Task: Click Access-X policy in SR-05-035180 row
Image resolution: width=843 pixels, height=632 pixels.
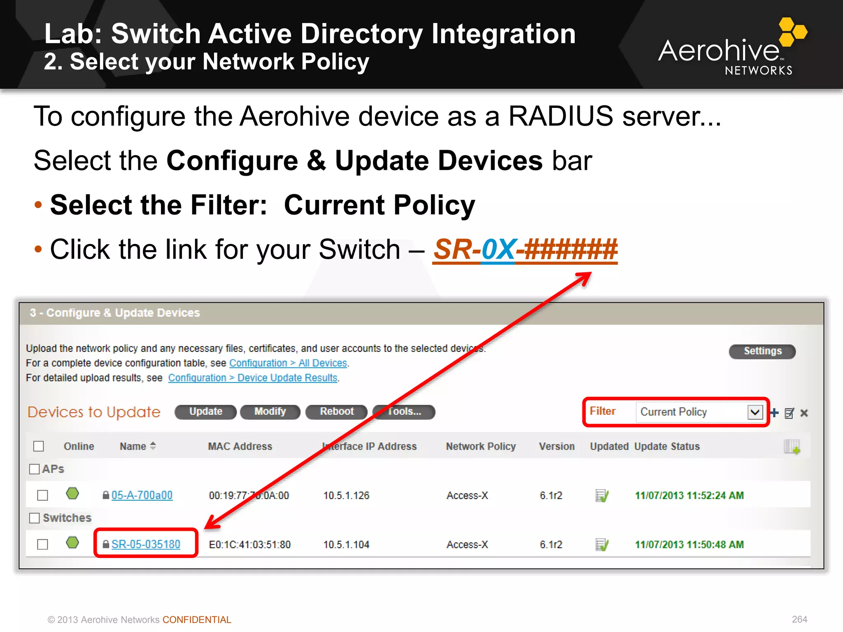Action: (x=467, y=545)
